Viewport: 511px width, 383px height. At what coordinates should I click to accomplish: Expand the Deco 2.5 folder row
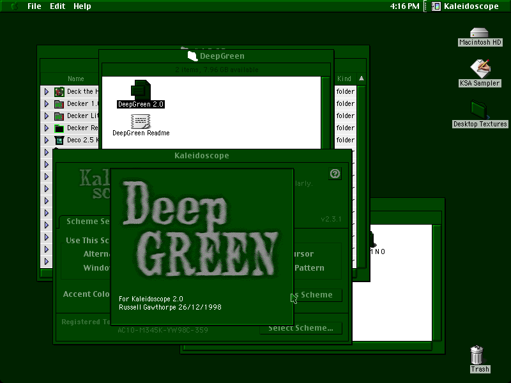[46, 140]
